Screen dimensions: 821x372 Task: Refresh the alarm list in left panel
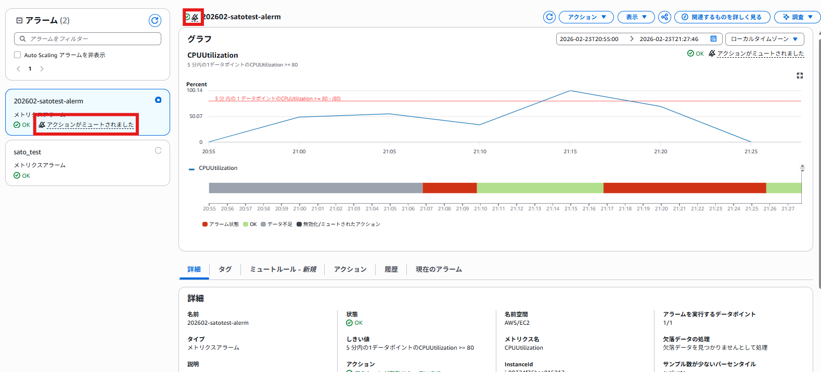tap(155, 20)
